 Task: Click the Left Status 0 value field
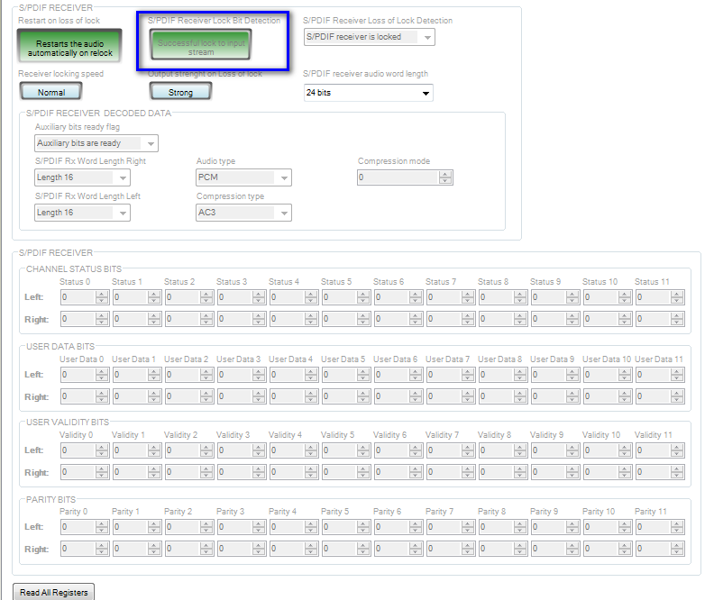tap(78, 297)
